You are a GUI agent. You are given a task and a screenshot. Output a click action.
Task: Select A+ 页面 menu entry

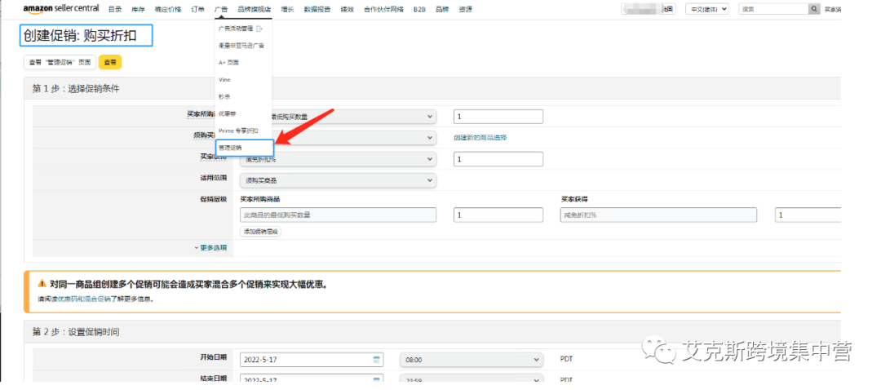[228, 62]
